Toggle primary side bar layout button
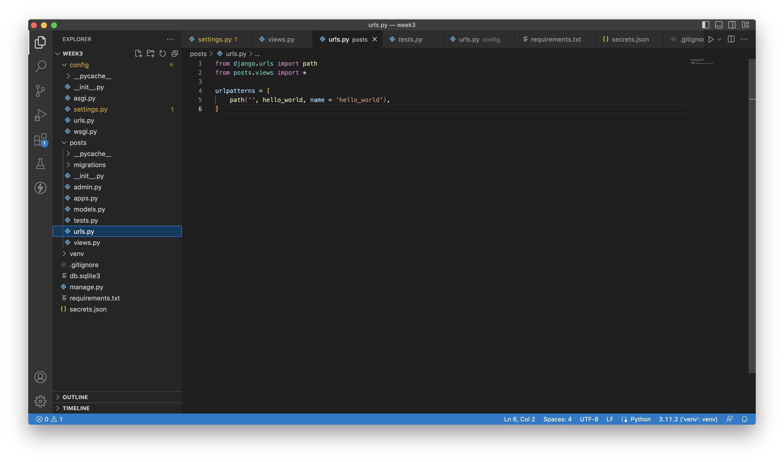Viewport: 784px width, 462px height. click(x=705, y=25)
